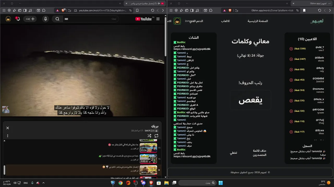Remove player @17uij with X icon
Screen dimensions: 334x187
click(x=291, y=121)
